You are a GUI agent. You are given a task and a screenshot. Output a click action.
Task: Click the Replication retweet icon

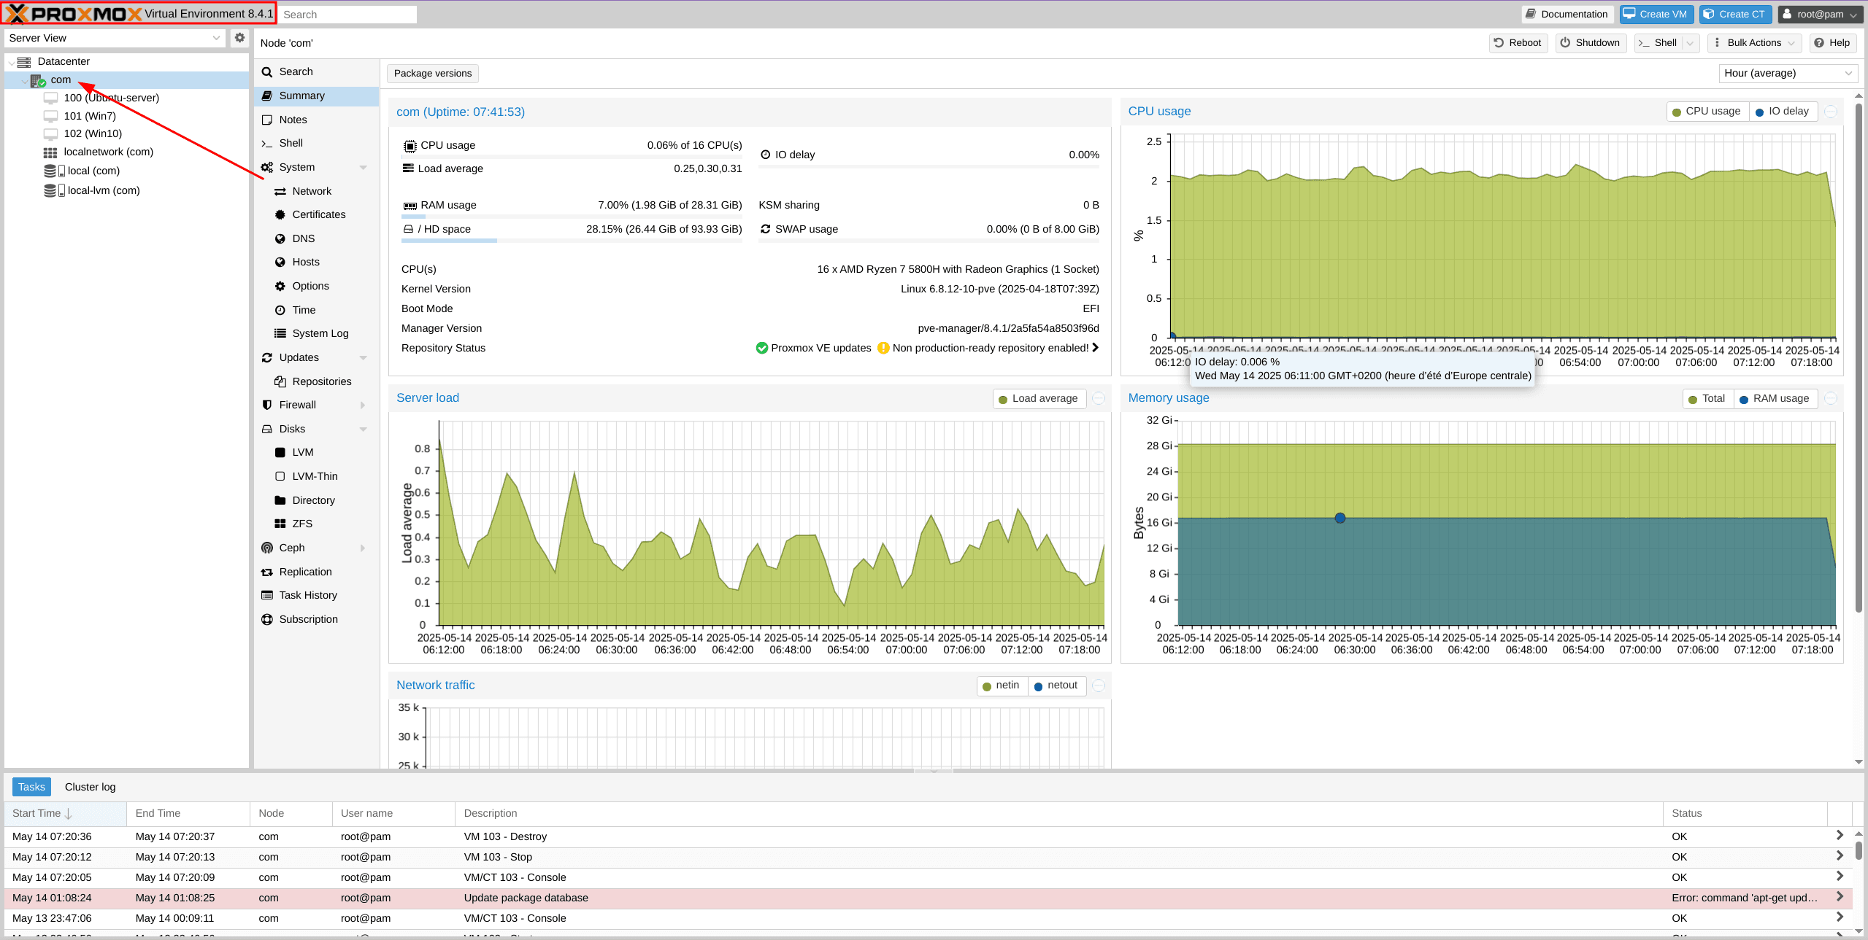267,572
